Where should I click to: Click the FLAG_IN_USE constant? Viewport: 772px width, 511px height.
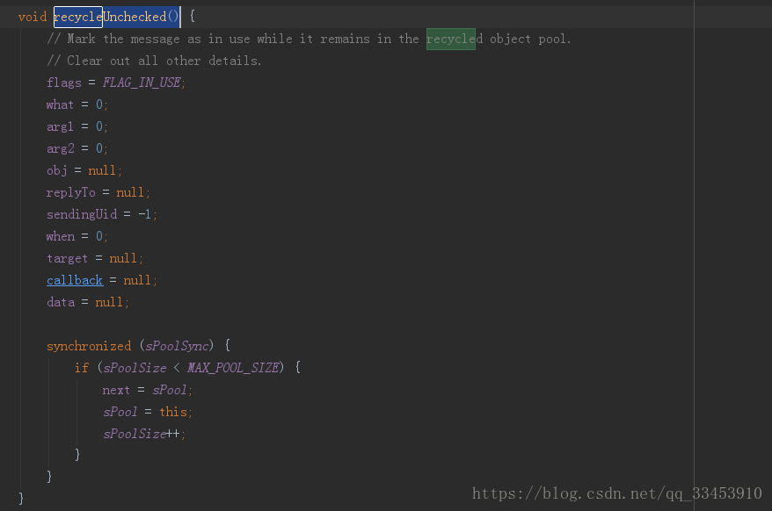pyautogui.click(x=142, y=83)
